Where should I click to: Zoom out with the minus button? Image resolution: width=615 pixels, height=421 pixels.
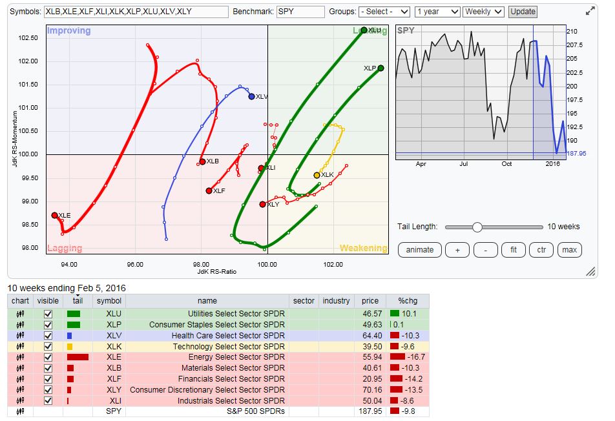[486, 250]
